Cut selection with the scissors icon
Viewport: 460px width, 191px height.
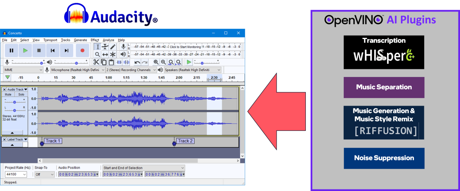pyautogui.click(x=96, y=62)
